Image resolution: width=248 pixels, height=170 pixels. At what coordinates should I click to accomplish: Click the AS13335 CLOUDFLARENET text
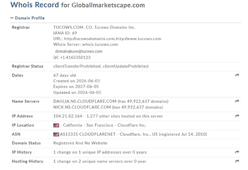tap(88, 134)
